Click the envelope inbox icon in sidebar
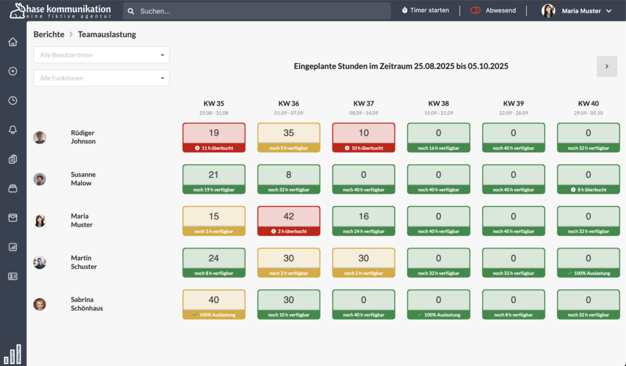Screen dimensions: 626x366 [13, 218]
